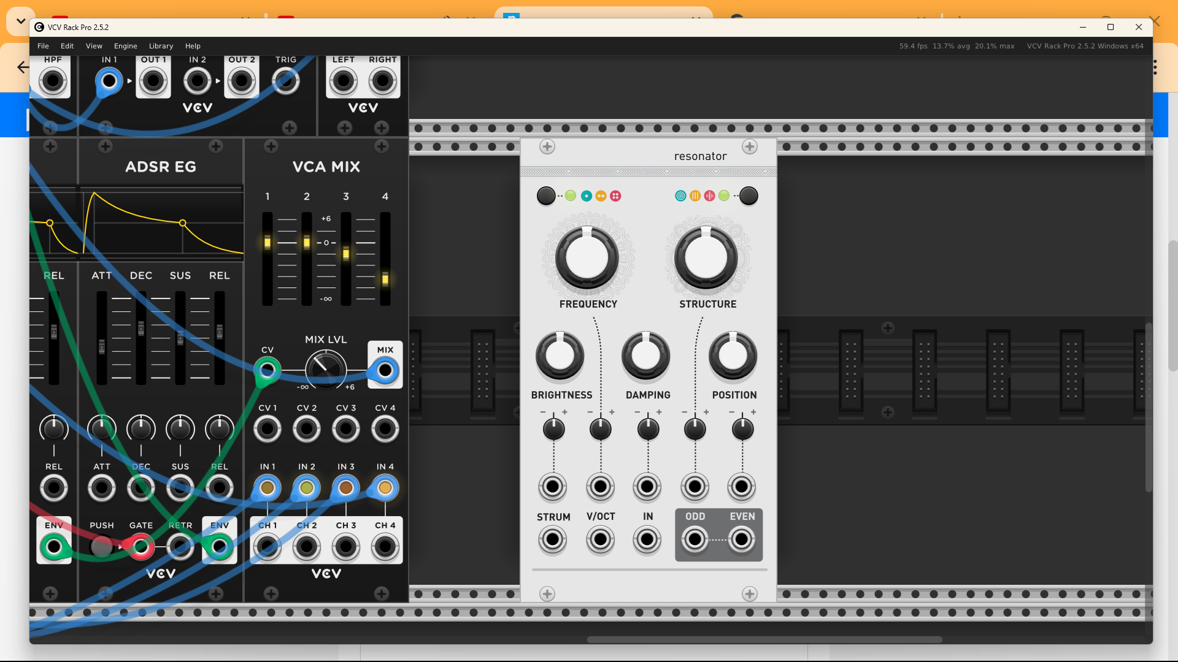
Task: Click the ADSR GATE input jack
Action: point(141,547)
